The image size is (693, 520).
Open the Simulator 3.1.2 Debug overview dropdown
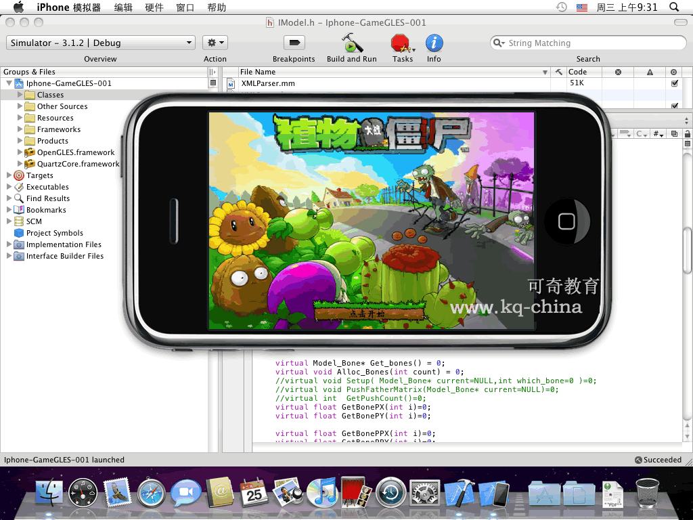[101, 43]
